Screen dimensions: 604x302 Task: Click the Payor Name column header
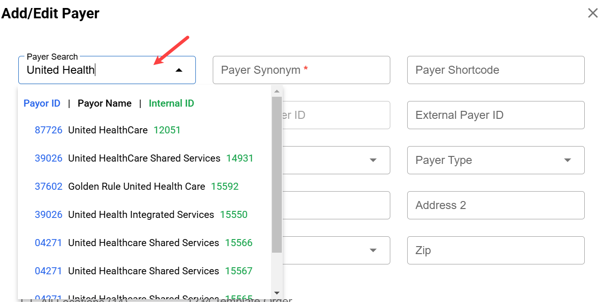coord(104,103)
